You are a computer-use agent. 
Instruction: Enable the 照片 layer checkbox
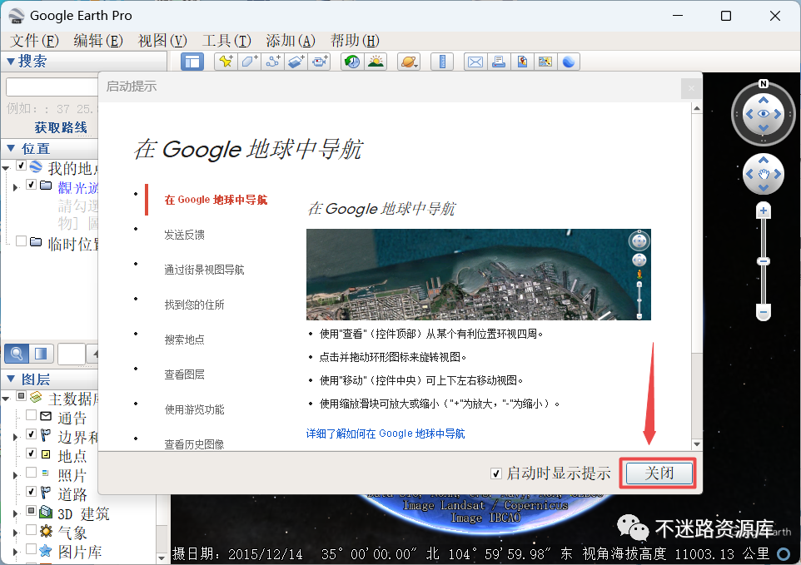click(x=31, y=472)
